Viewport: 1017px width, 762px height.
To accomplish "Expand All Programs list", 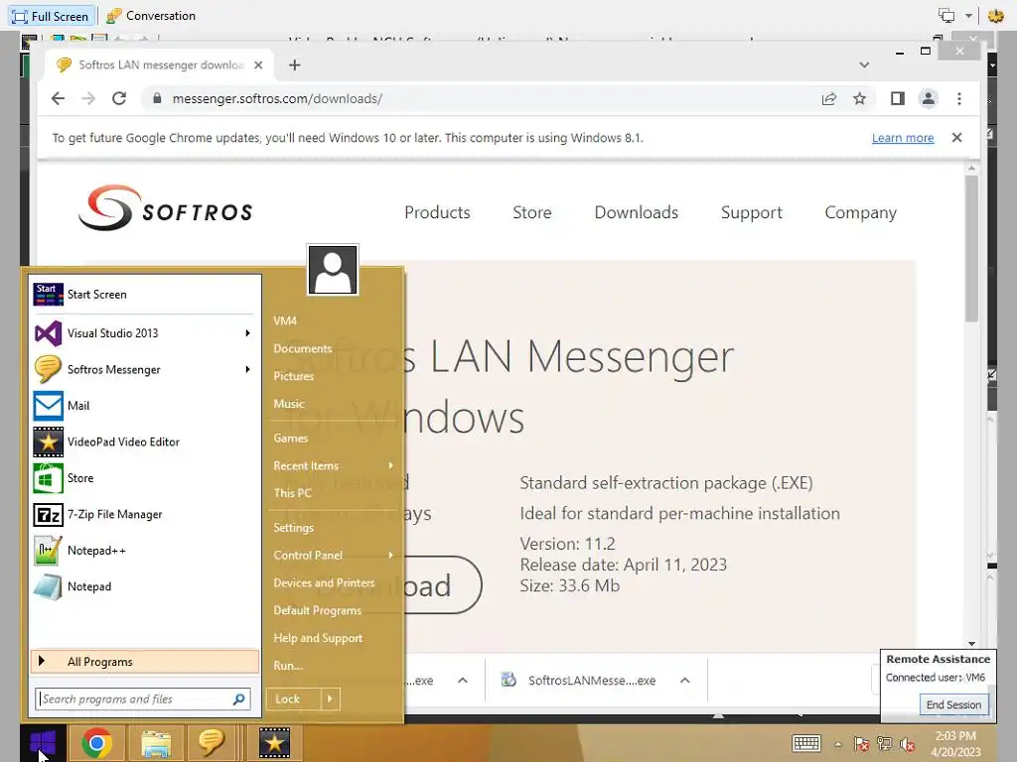I will (x=144, y=662).
